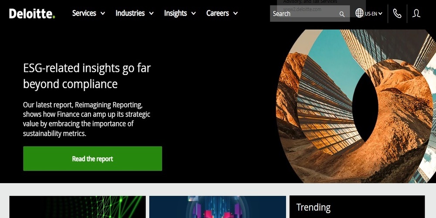Expand the Careers chevron arrow
The image size is (436, 218).
[x=235, y=14]
